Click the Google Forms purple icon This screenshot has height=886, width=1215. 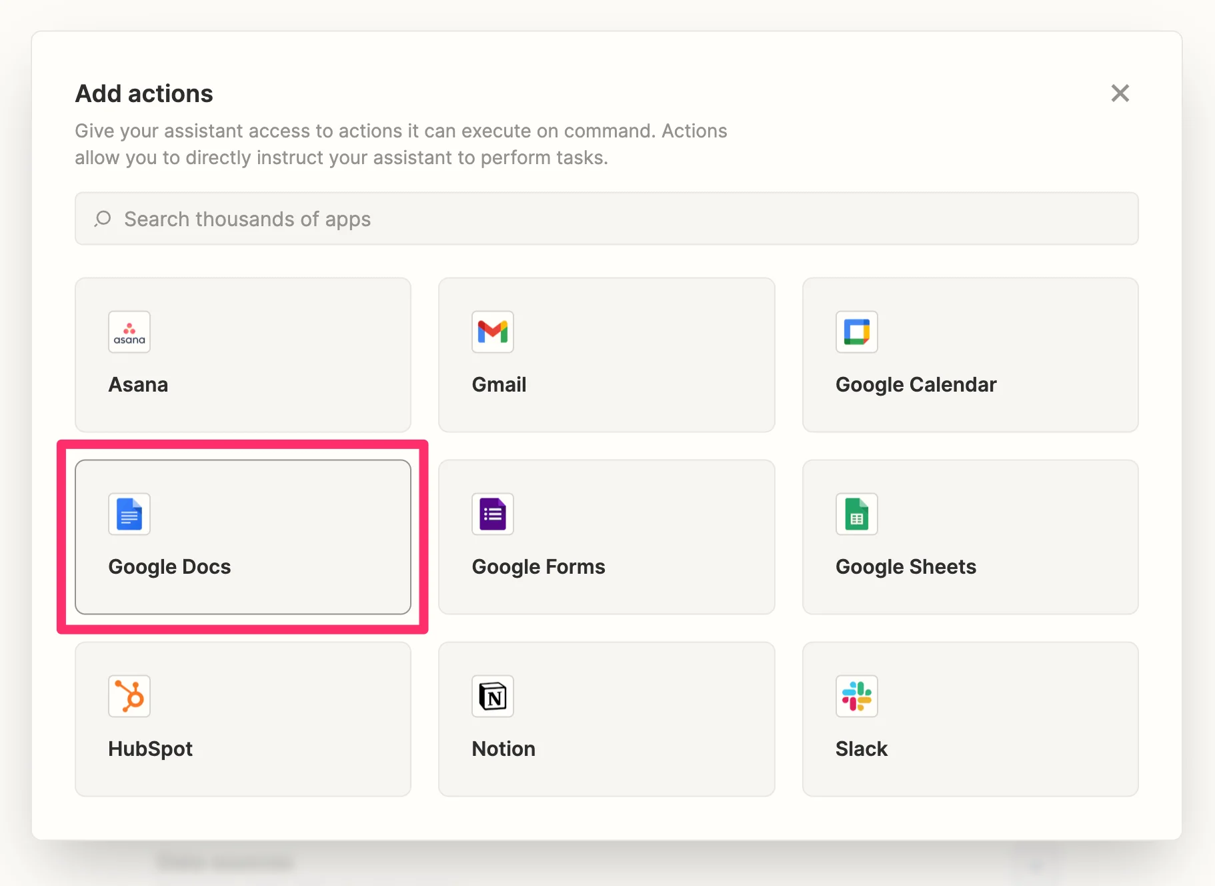pyautogui.click(x=493, y=514)
